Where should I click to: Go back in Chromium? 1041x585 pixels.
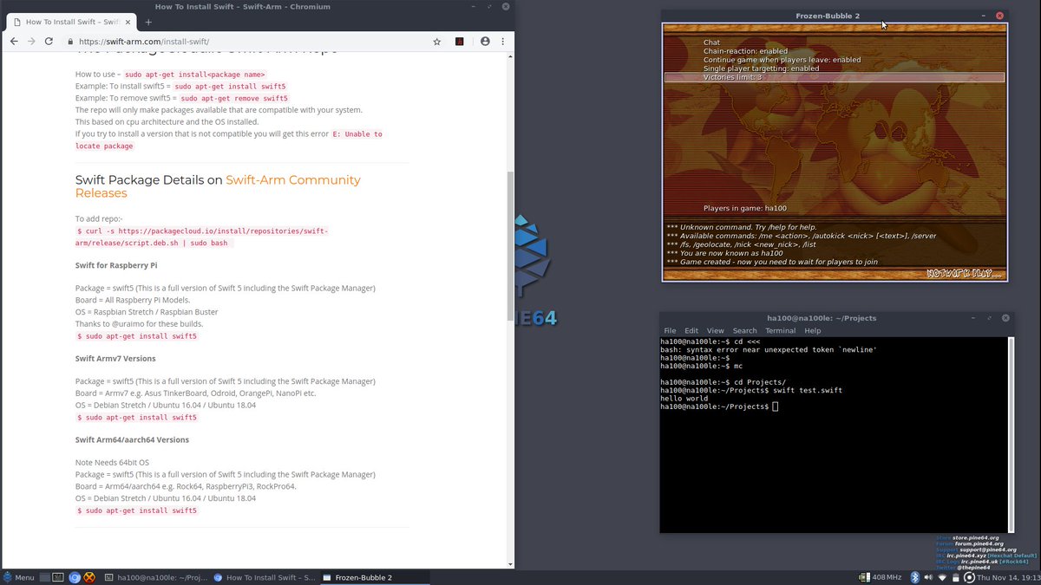[x=14, y=41]
